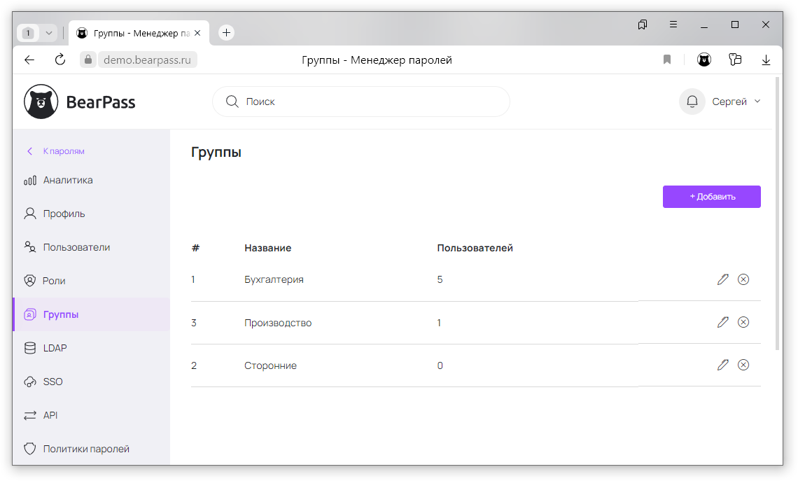
Task: Expand the Сергей user dropdown
Action: (x=736, y=102)
